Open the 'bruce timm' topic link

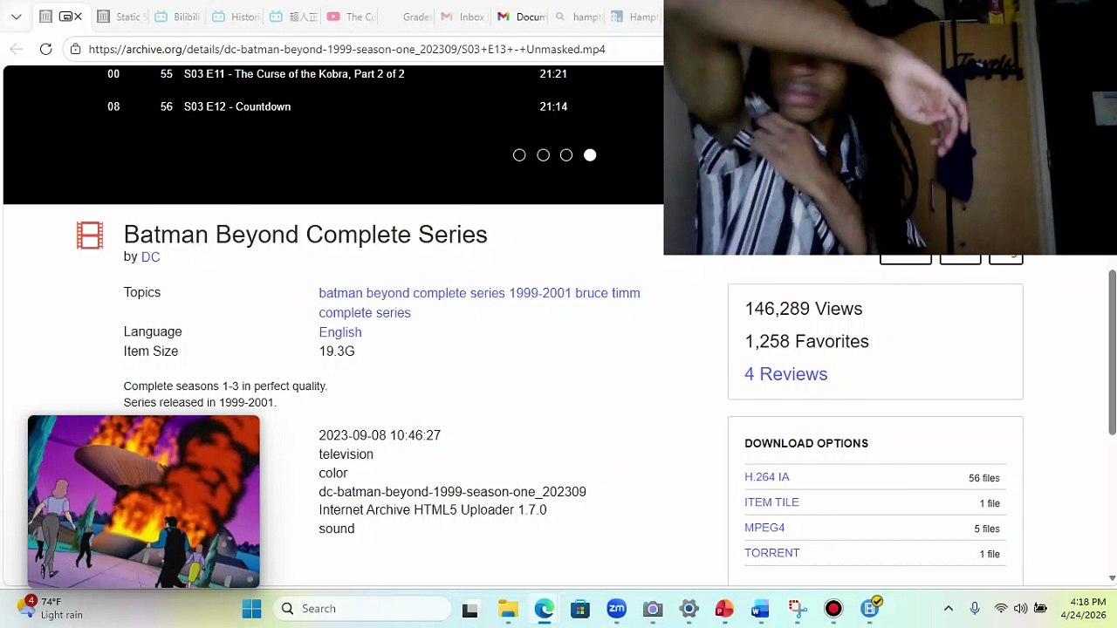pyautogui.click(x=607, y=293)
